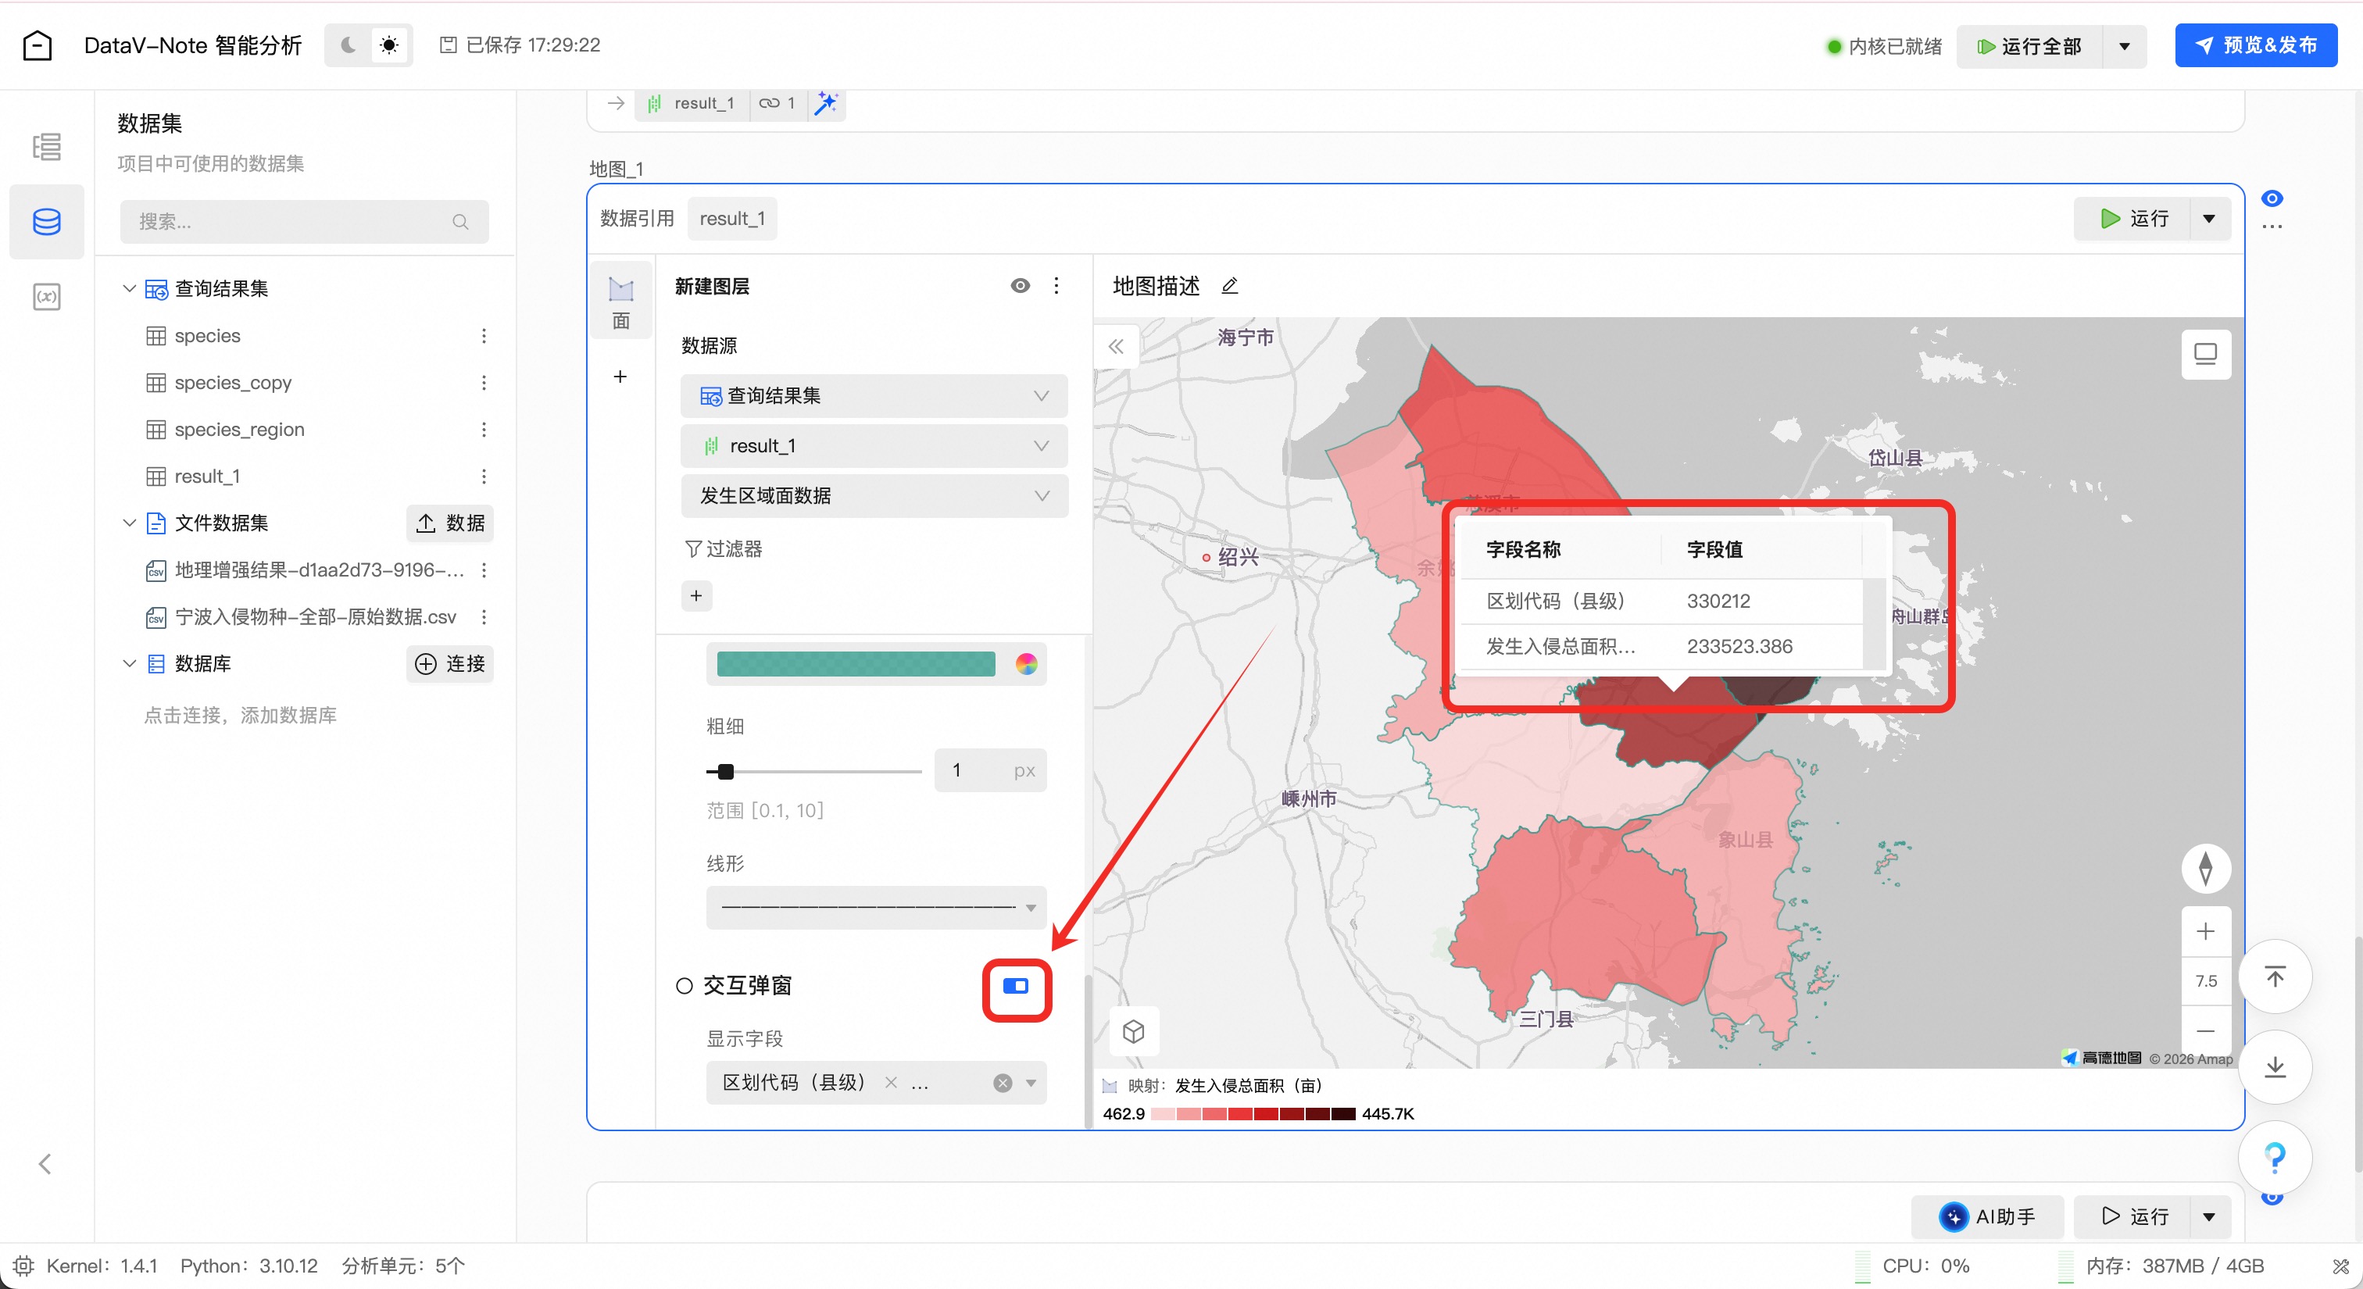
Task: Edit the map description with pencil icon
Action: [1230, 286]
